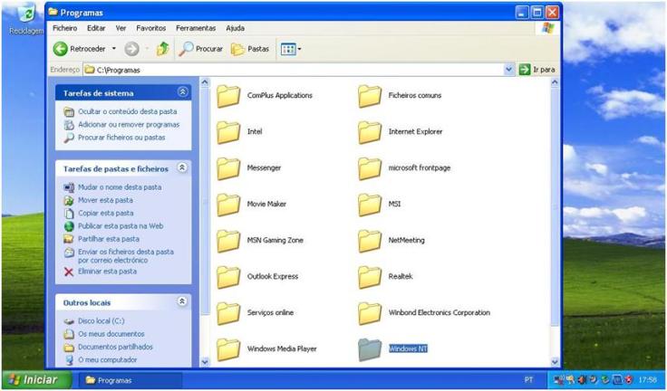The width and height of the screenshot is (667, 391).
Task: Click the up one folder level icon
Action: tap(162, 49)
